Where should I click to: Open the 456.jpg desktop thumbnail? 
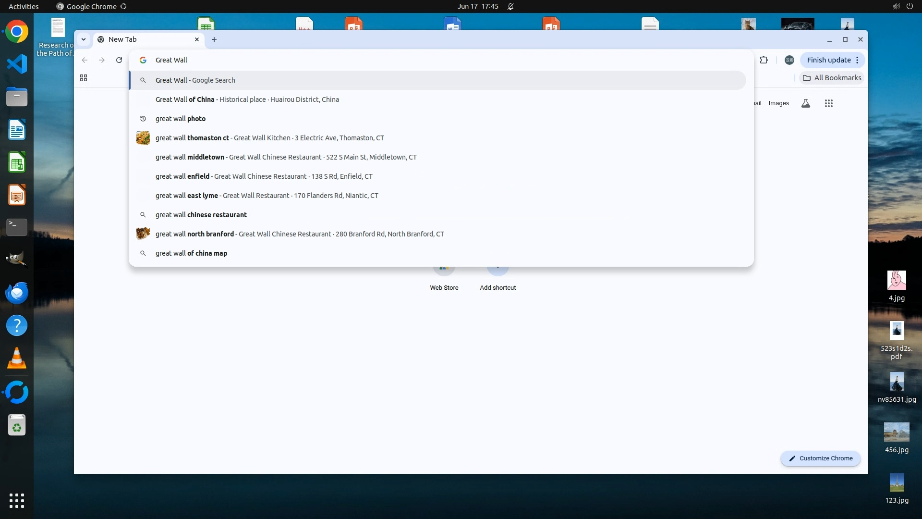tap(896, 432)
